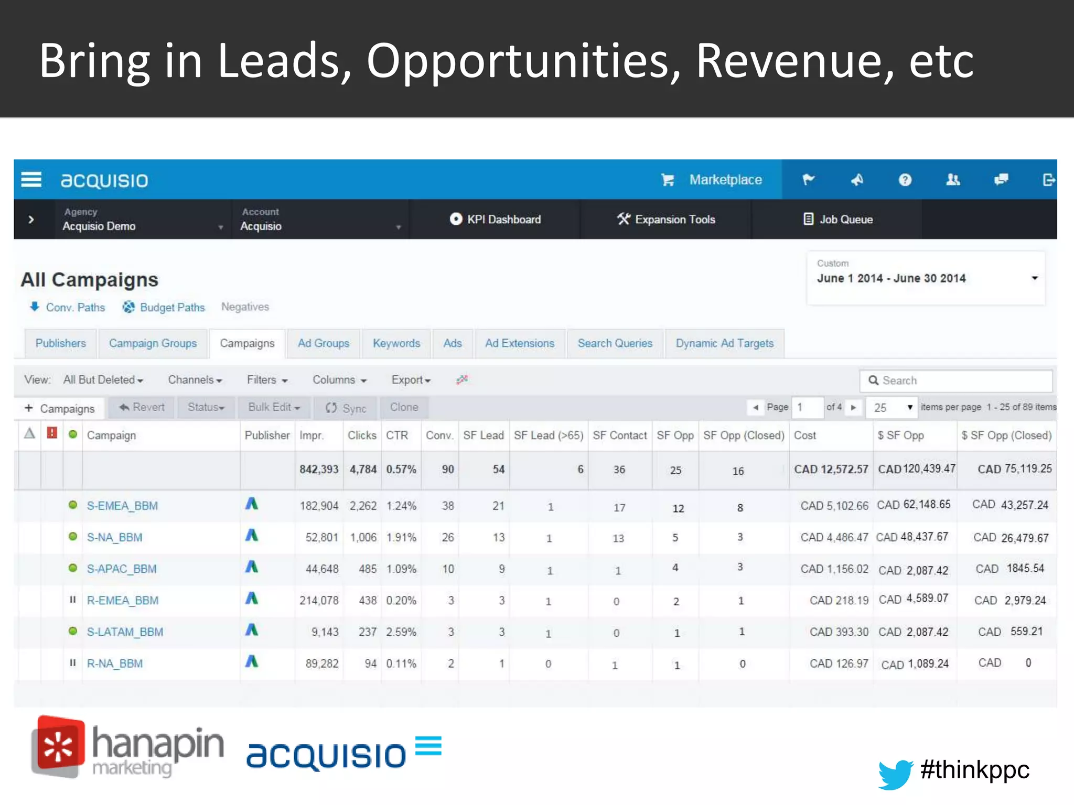
Task: Click the page number input field
Action: [x=808, y=407]
